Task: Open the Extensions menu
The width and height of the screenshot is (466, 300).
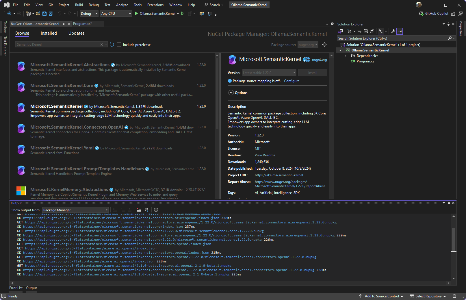Action: [155, 5]
